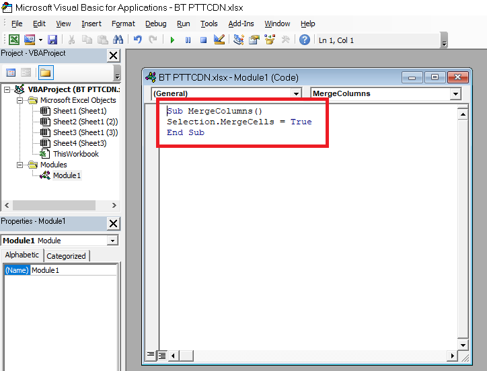Open the Tools menu
The image size is (487, 371).
(x=209, y=24)
